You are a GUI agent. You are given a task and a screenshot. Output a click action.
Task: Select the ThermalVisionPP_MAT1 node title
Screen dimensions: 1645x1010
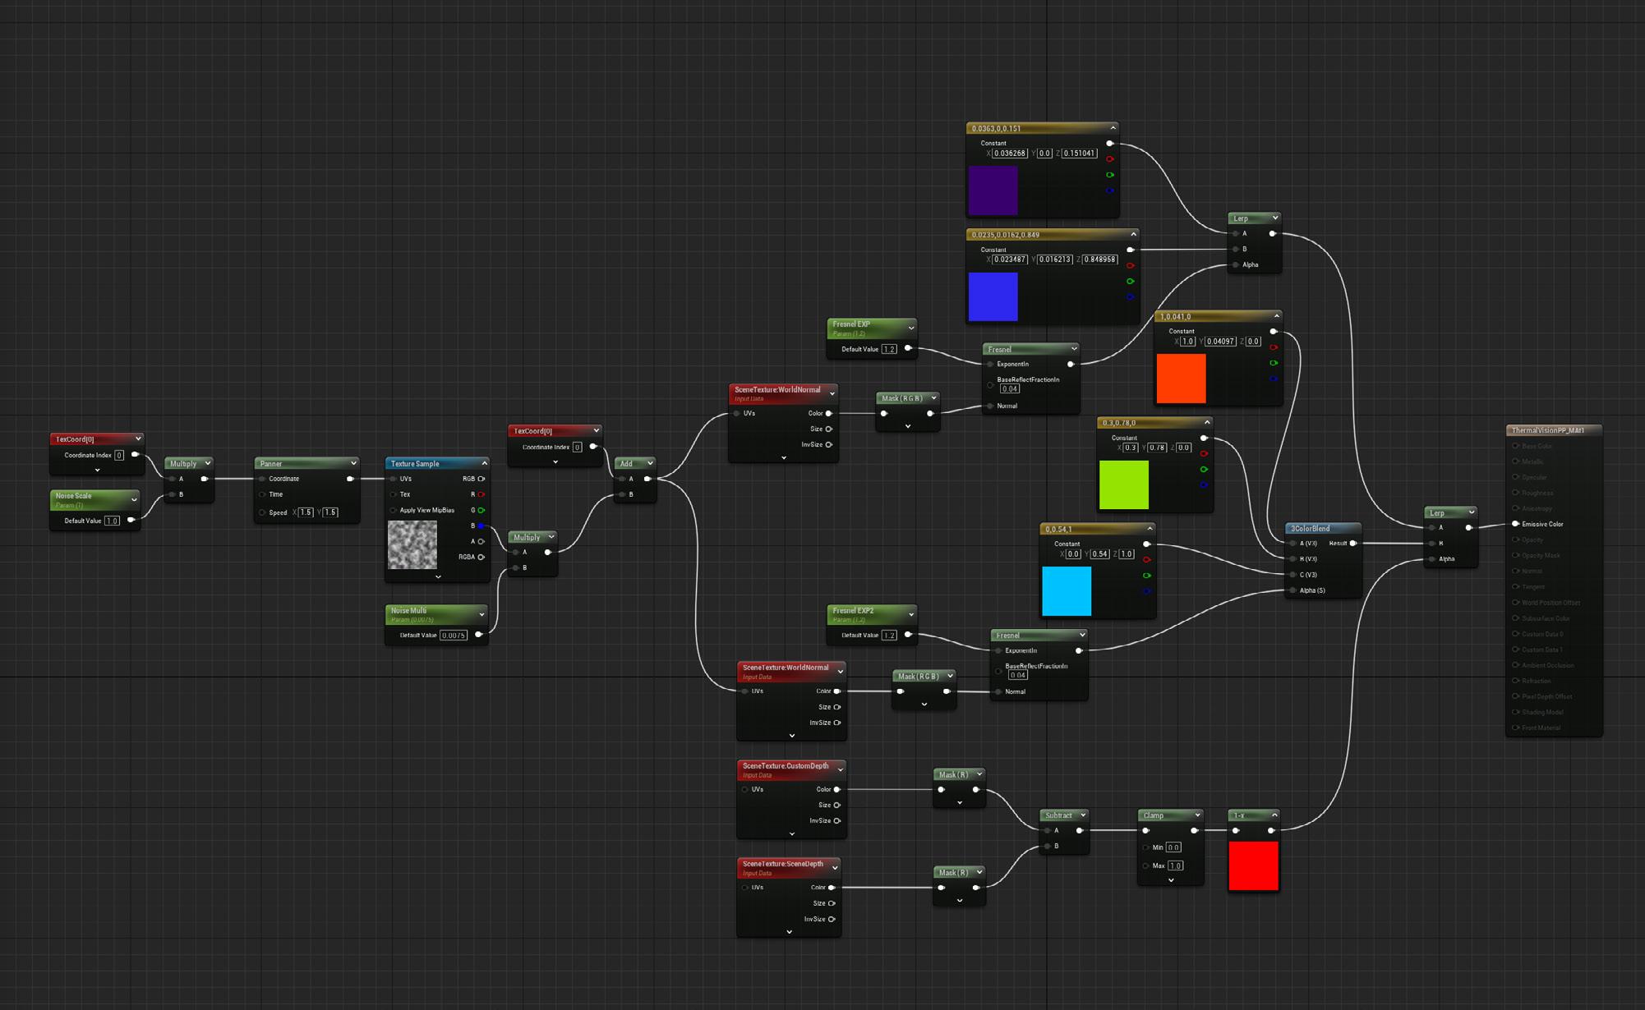[1548, 430]
